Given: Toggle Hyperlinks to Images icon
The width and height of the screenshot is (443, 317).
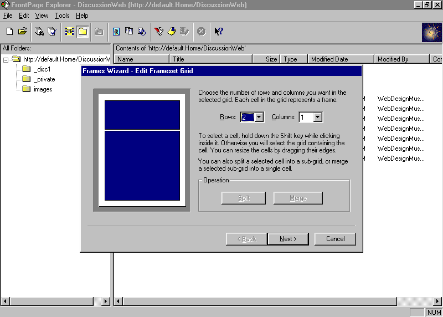Looking at the screenshot, I should tap(116, 32).
